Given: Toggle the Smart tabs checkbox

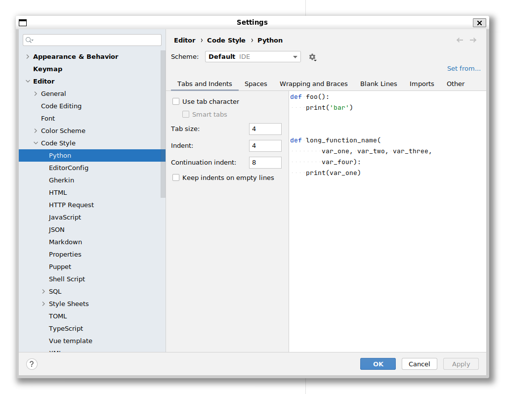Looking at the screenshot, I should [186, 114].
